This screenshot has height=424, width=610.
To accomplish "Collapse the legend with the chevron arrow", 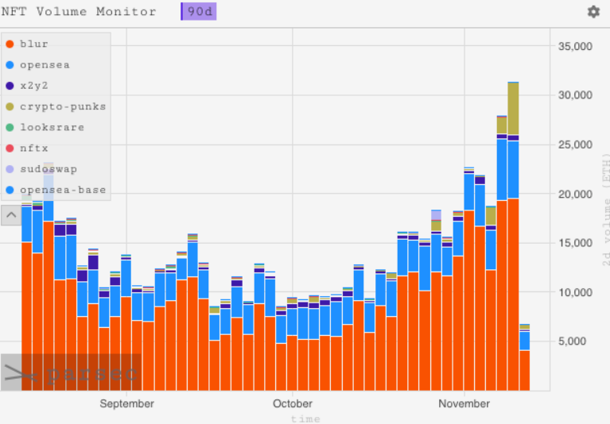I will click(x=11, y=214).
